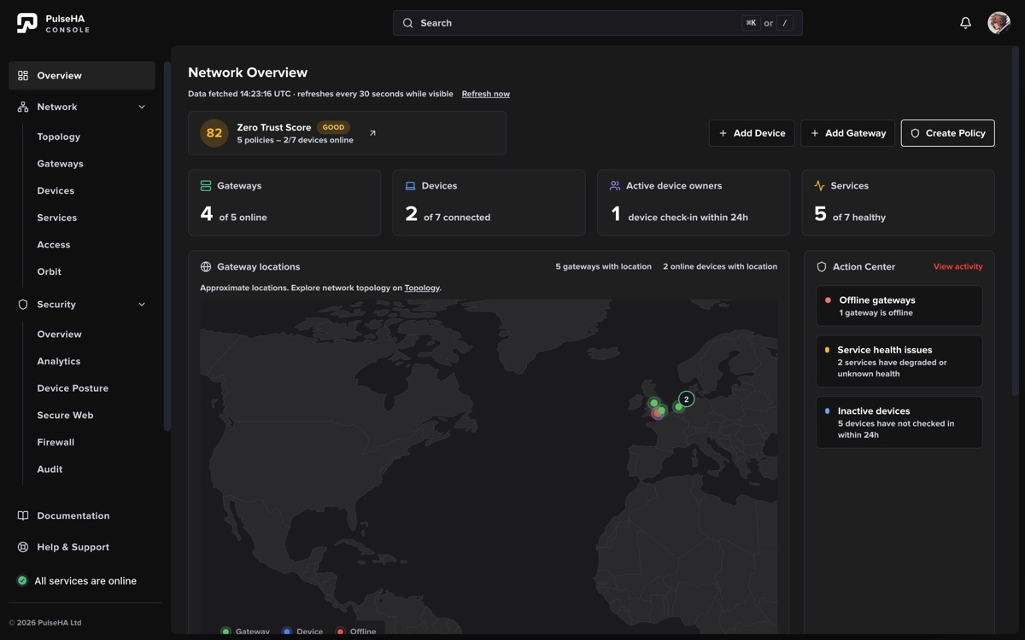The image size is (1025, 640).
Task: Click the shield icon on Create Policy
Action: coord(916,133)
